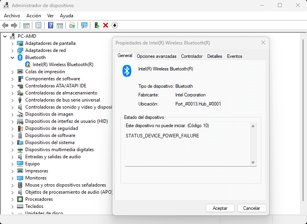
Task: Scan for hardware changes monitor icon
Action: coord(84,25)
